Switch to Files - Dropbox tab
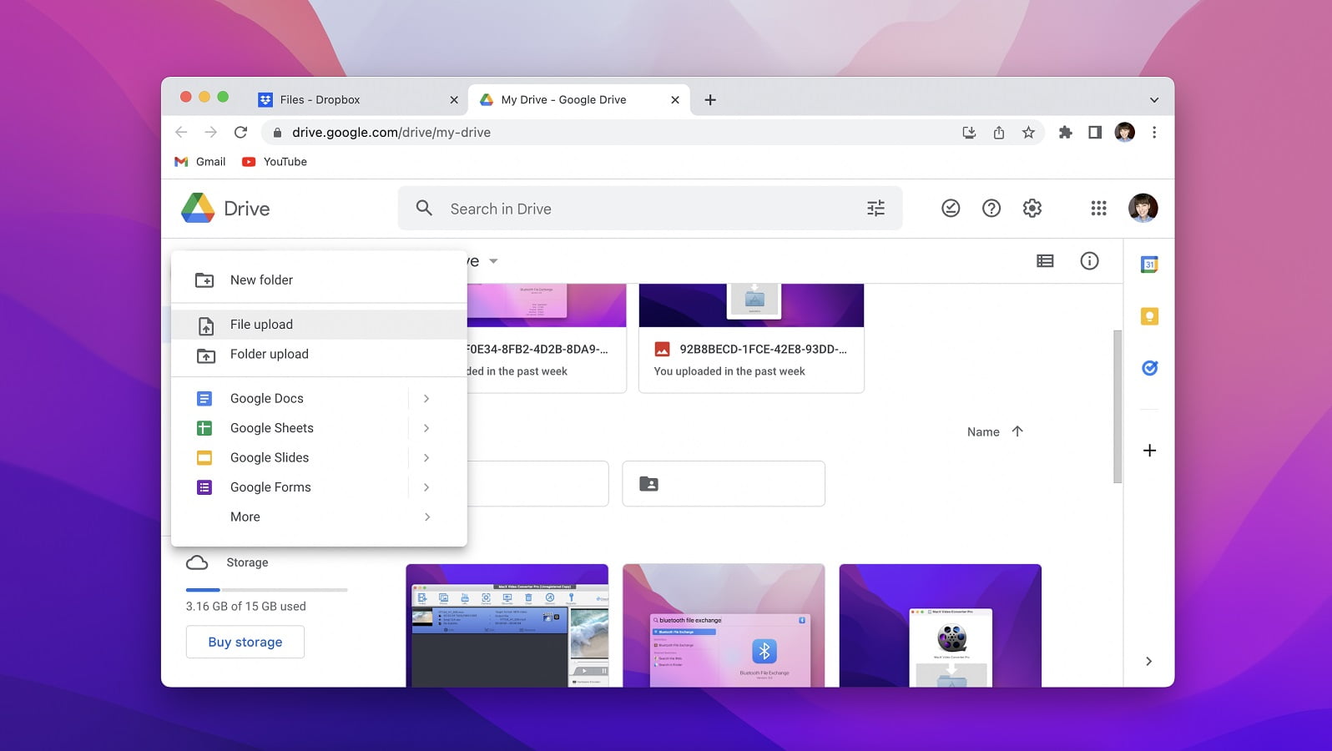 click(357, 99)
